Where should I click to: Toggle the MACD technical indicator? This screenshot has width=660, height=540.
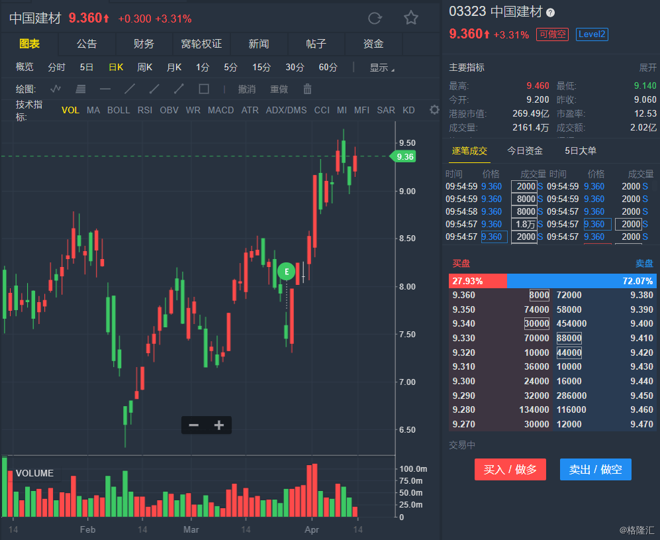[x=221, y=110]
